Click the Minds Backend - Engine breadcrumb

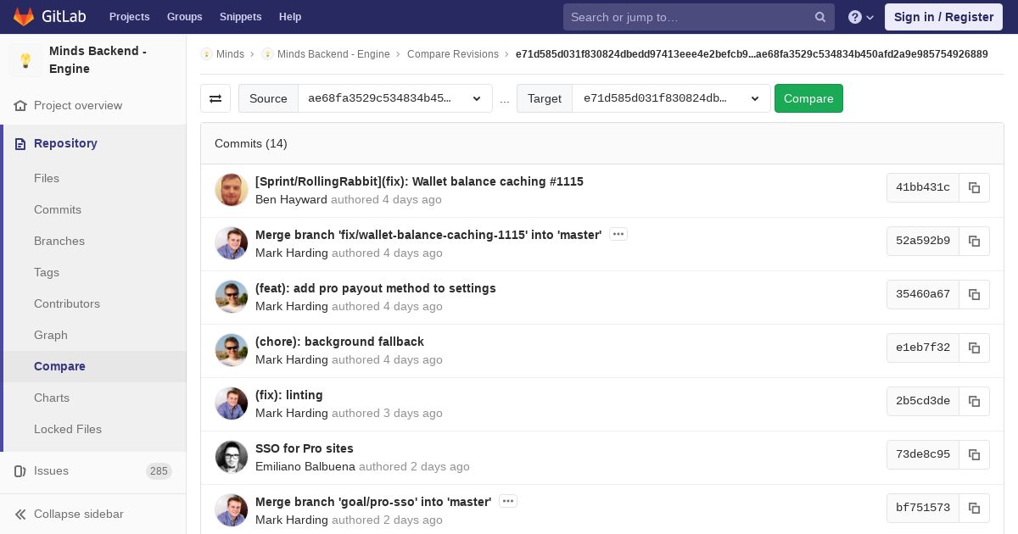333,53
